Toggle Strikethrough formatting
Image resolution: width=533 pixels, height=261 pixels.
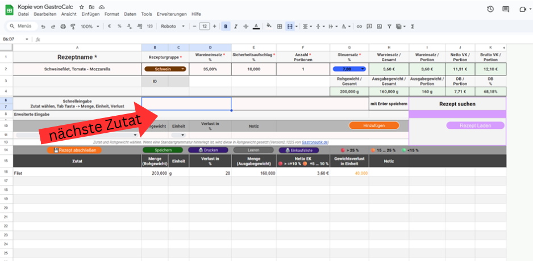[x=246, y=27]
